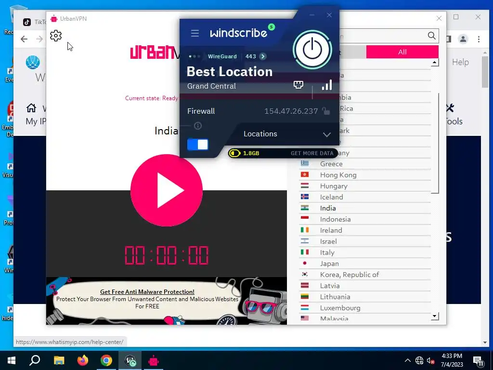Switch to UrbanVPN robot taskbar icon
Viewport: 493px width, 370px height.
[154, 360]
